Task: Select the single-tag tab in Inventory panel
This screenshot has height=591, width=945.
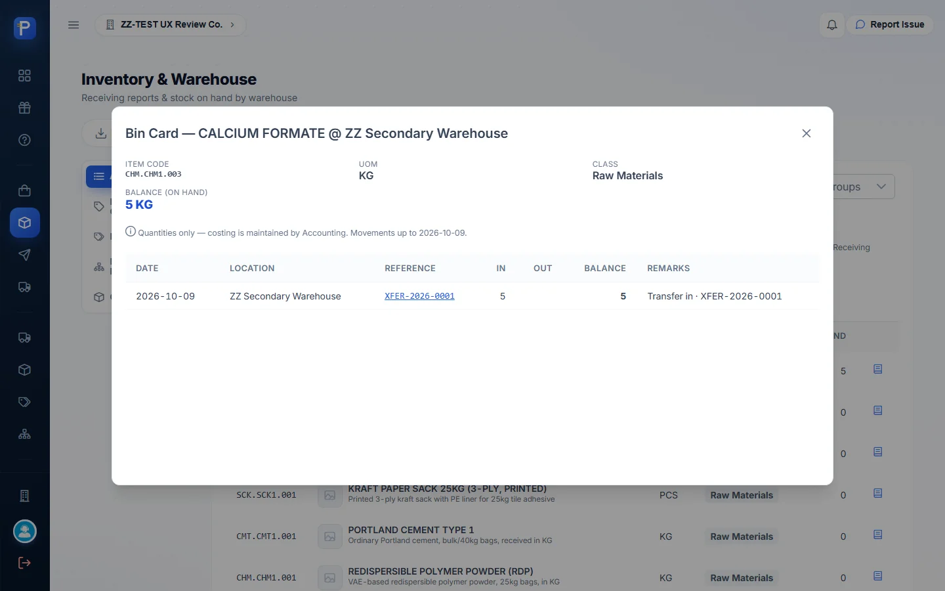Action: click(99, 206)
